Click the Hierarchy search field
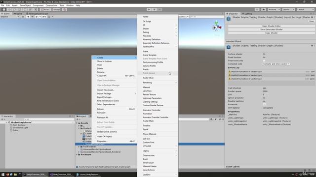This screenshot has width=316, height=177. tap(48, 119)
